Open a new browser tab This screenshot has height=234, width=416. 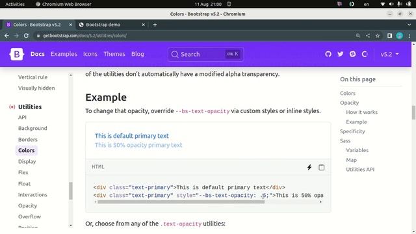pos(155,25)
